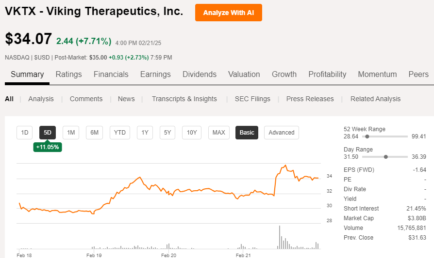
Task: Click the Day Range slider marker
Action: (386, 157)
